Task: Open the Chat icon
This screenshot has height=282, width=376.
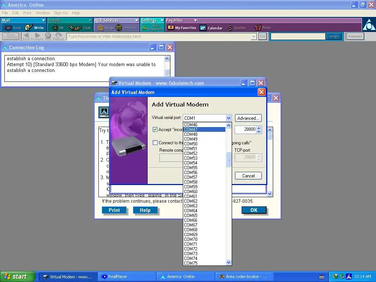Action: tap(75, 28)
